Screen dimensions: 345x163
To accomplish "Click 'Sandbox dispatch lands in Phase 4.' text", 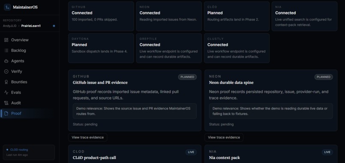I will 99,51.
